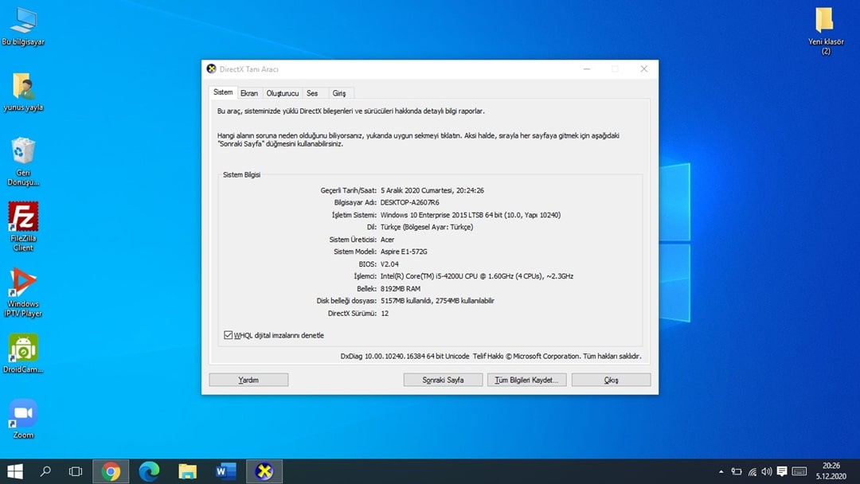Switch to the Oluşturucu tab

click(x=283, y=93)
